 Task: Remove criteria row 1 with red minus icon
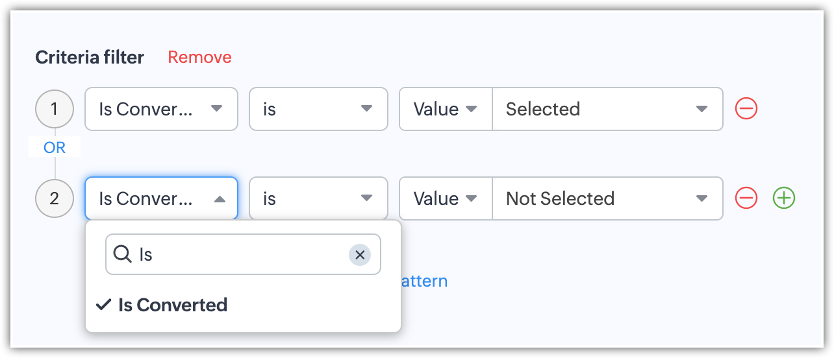point(746,109)
